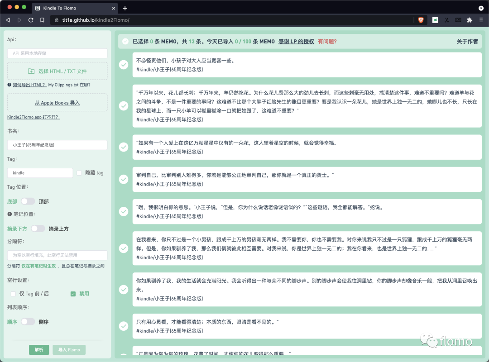The image size is (489, 362).
Task: Open the browser extensions puzzle icon
Action: (470, 20)
